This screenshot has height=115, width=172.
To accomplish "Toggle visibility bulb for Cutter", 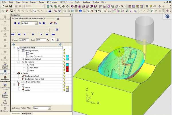I will (x=64, y=87).
